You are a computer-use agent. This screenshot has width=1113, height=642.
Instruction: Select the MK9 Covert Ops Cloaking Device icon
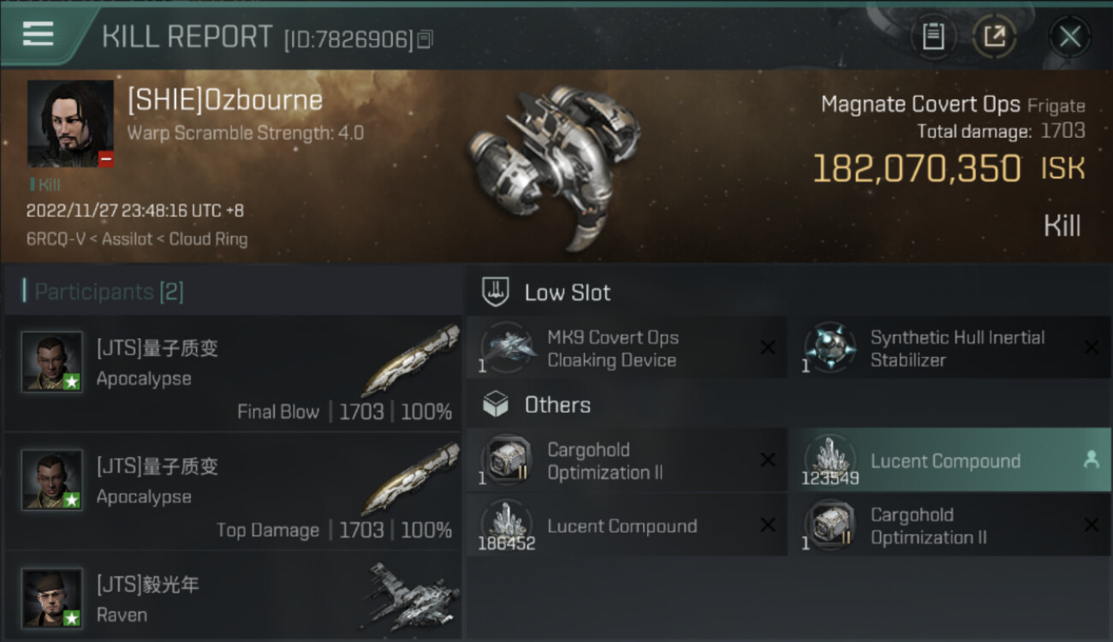pos(507,348)
